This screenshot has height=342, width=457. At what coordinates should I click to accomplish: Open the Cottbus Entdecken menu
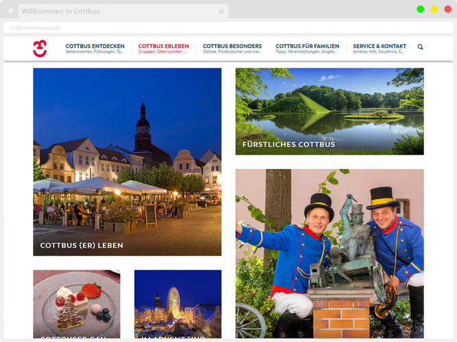point(95,49)
